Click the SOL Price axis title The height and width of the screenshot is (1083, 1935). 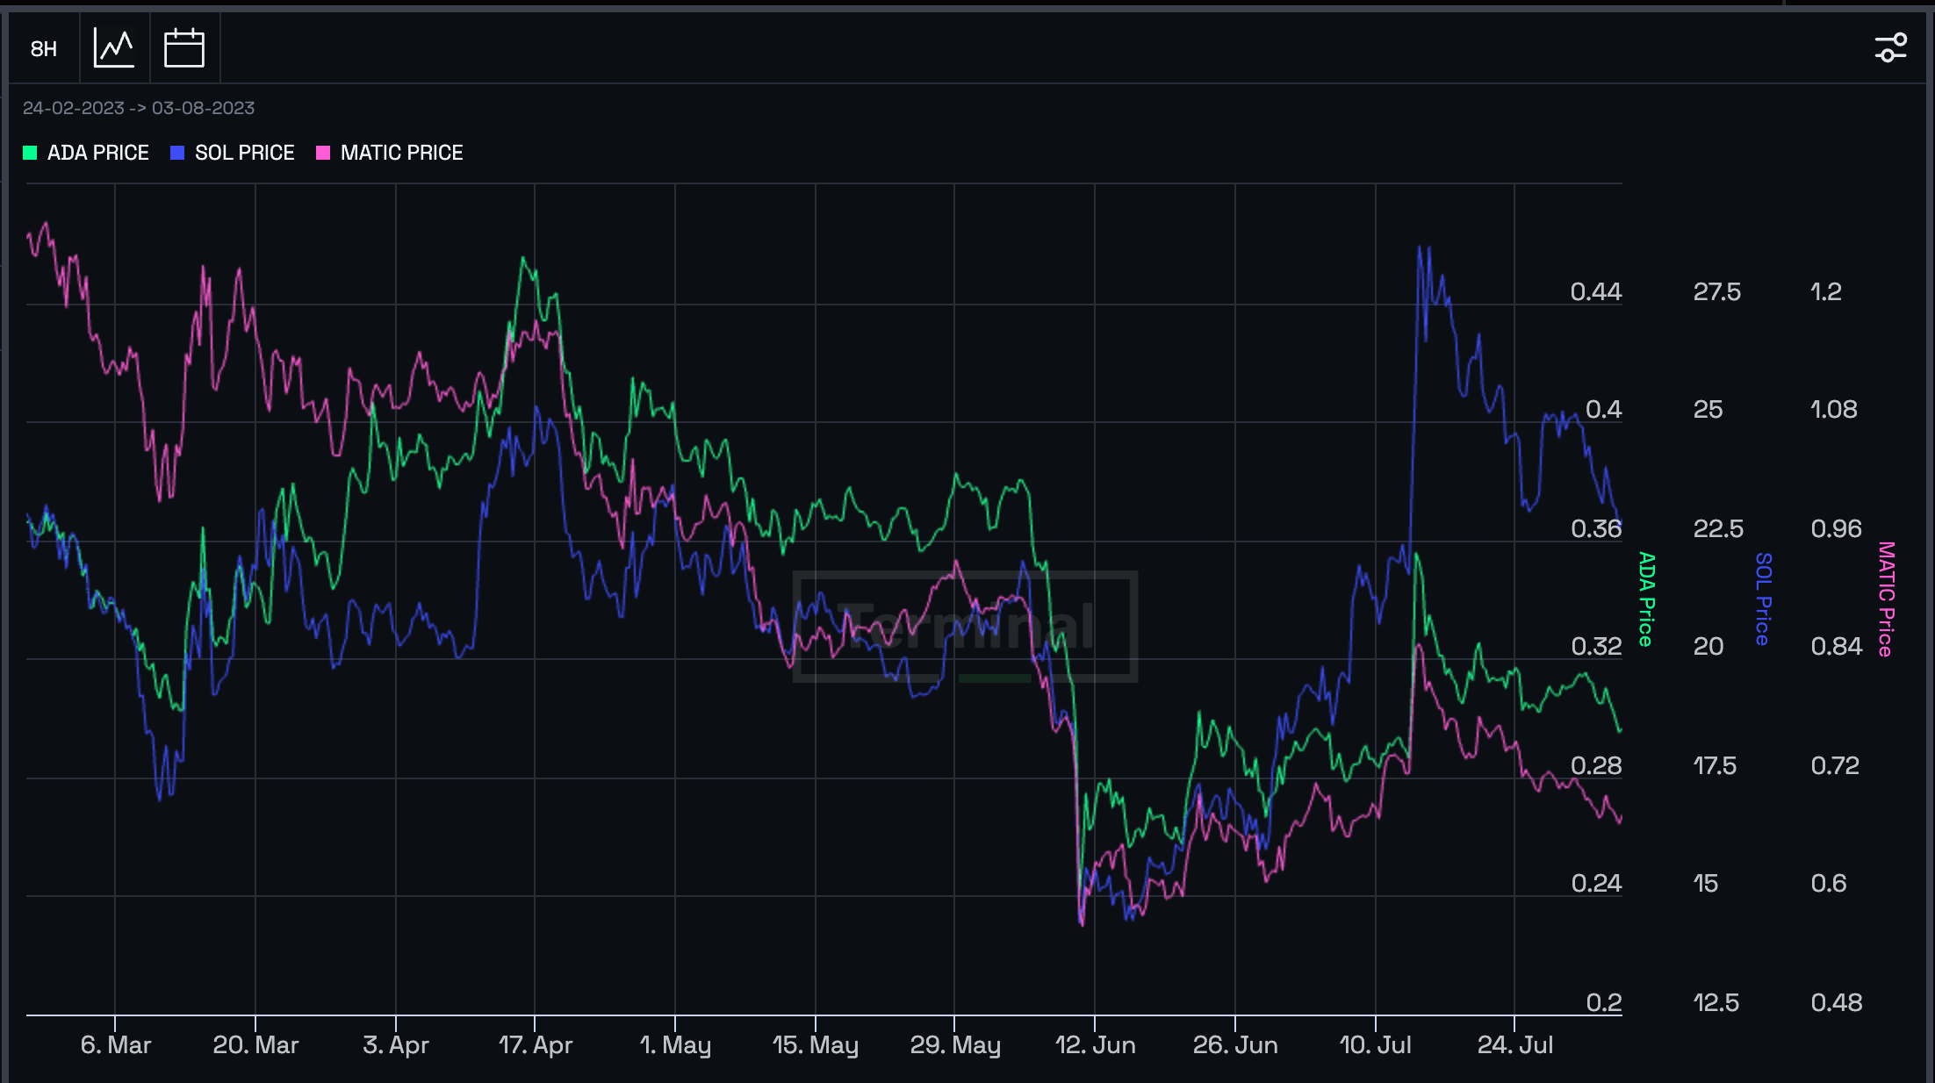click(1763, 599)
